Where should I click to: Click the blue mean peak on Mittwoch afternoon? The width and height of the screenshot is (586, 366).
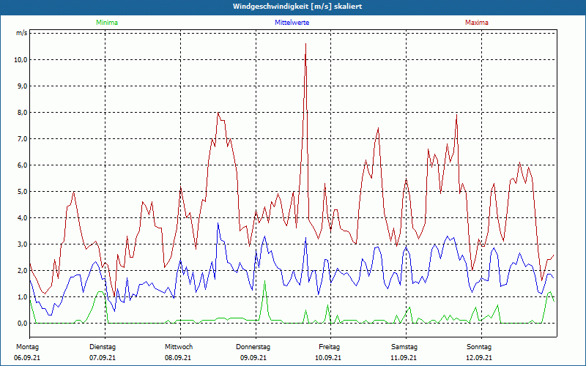[218, 223]
